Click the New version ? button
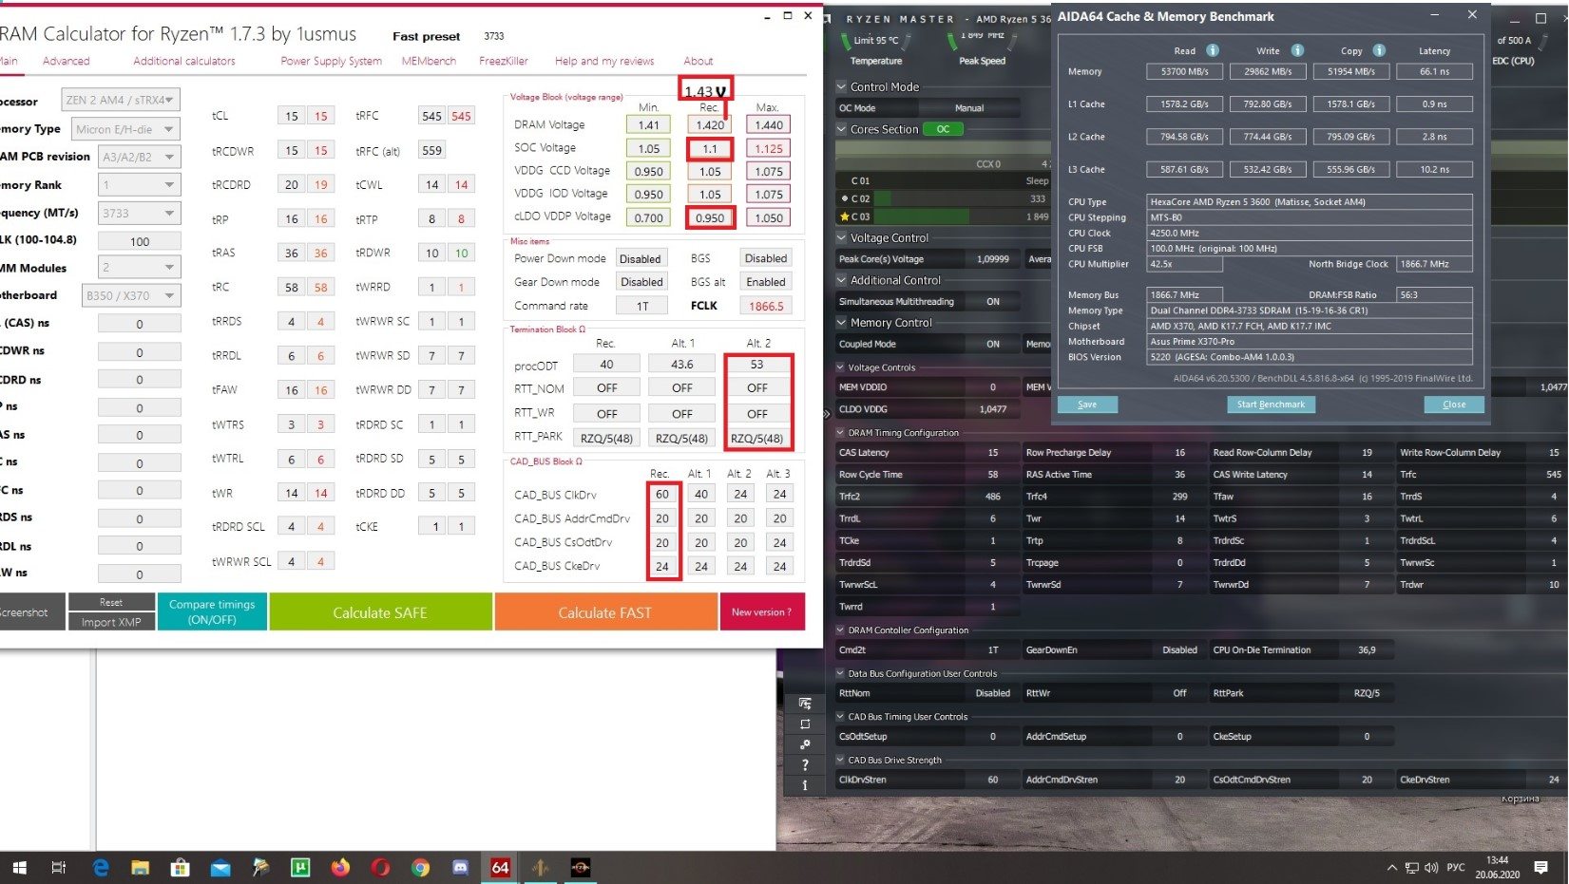 click(x=761, y=612)
